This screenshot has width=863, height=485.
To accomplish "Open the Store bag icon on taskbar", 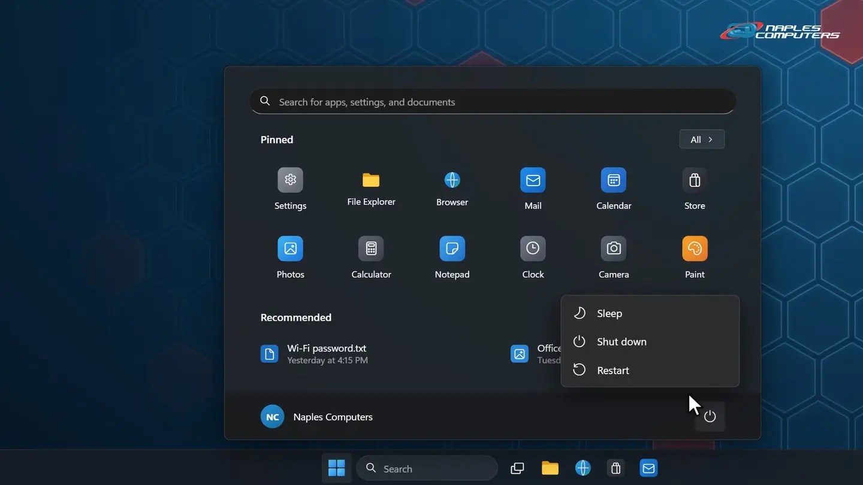I will pos(615,468).
